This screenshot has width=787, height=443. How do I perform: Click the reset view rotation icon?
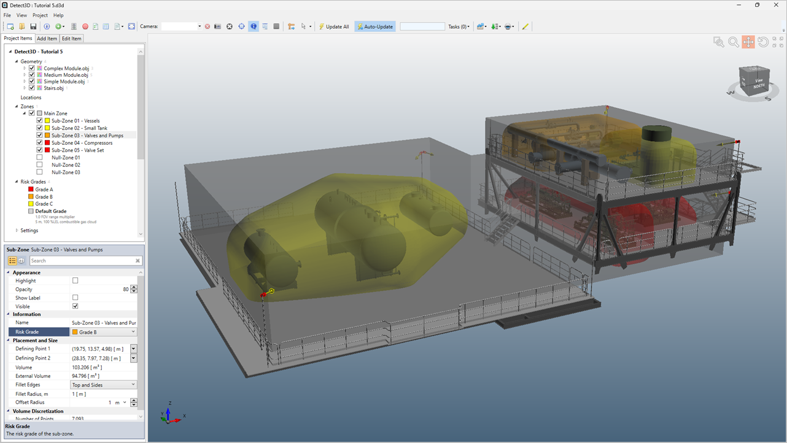coord(763,42)
